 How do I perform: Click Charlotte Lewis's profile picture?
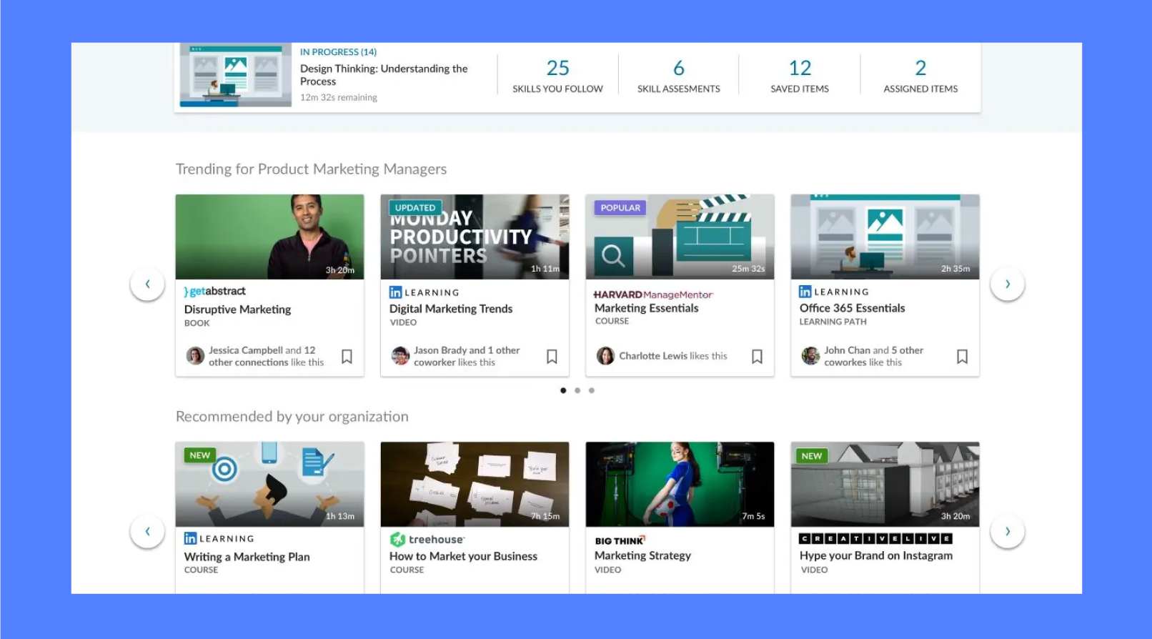[605, 356]
